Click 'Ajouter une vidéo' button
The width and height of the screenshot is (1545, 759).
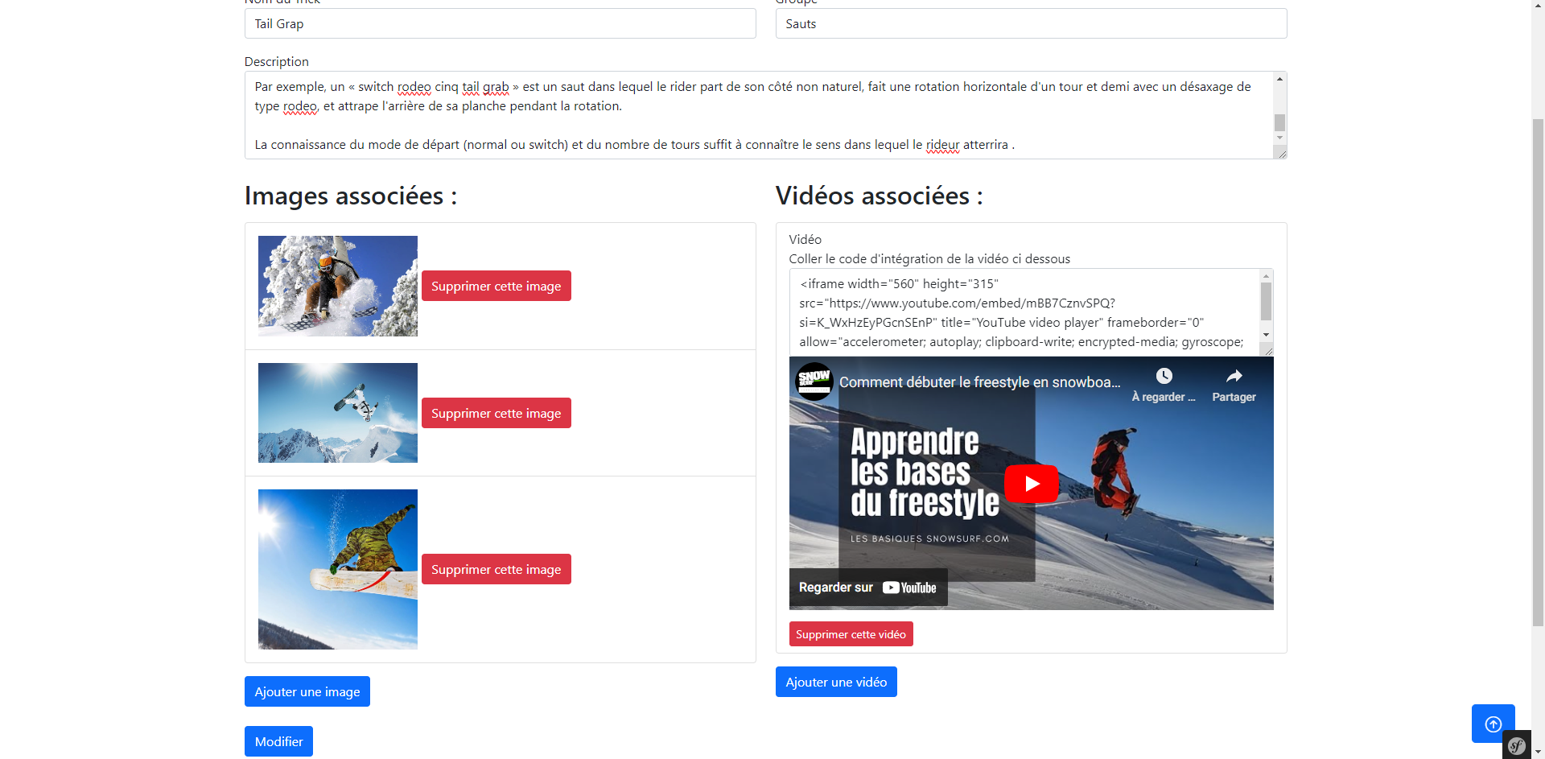coord(836,682)
